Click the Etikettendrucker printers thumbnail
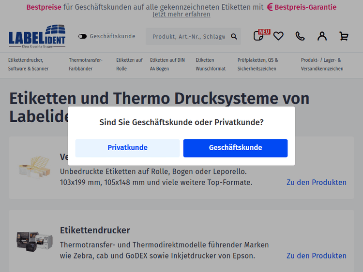This screenshot has height=272, width=363. 34,241
